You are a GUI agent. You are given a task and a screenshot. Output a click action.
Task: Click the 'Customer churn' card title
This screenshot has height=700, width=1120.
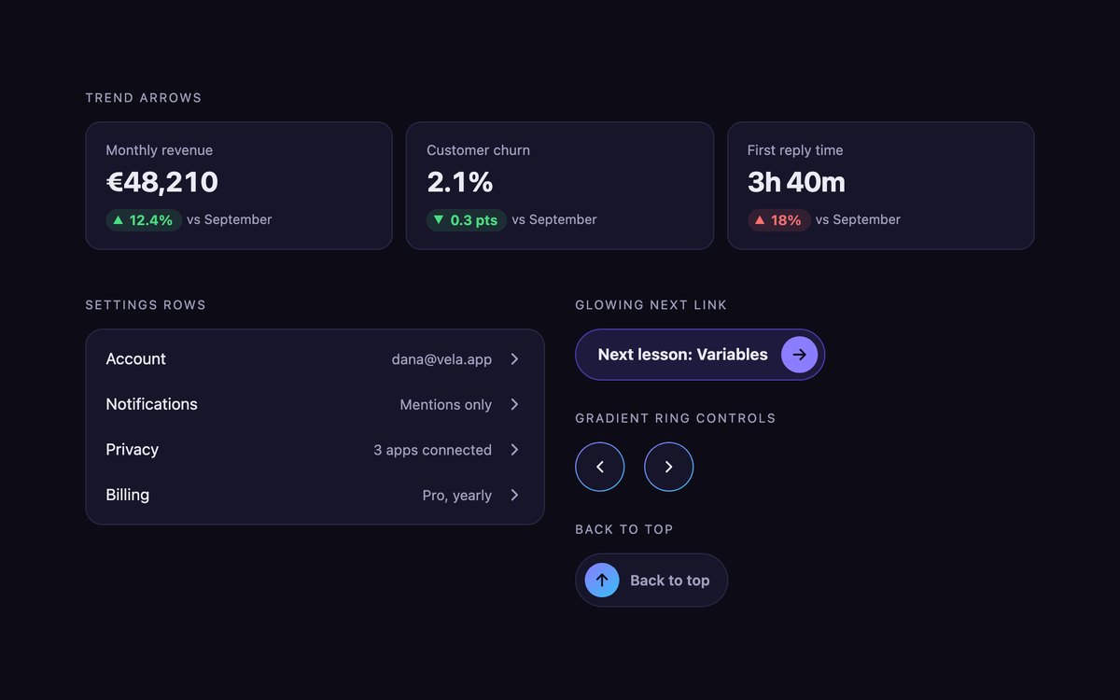pyautogui.click(x=478, y=150)
